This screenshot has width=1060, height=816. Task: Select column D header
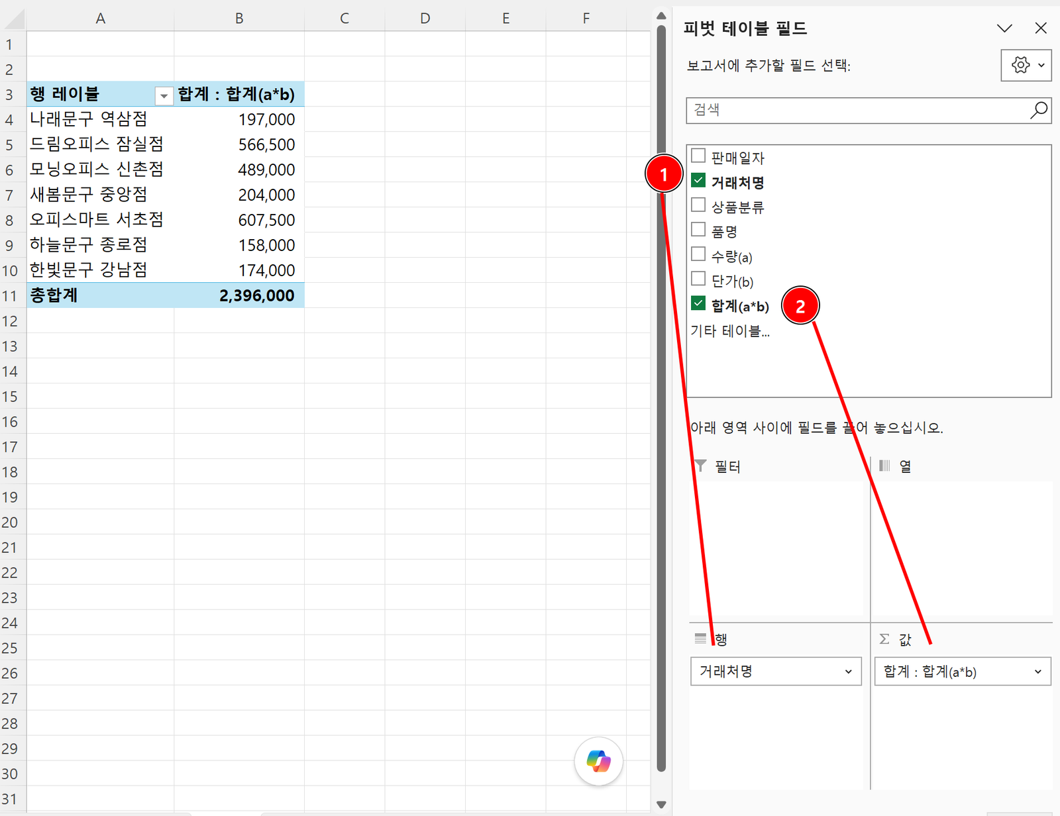pyautogui.click(x=425, y=19)
